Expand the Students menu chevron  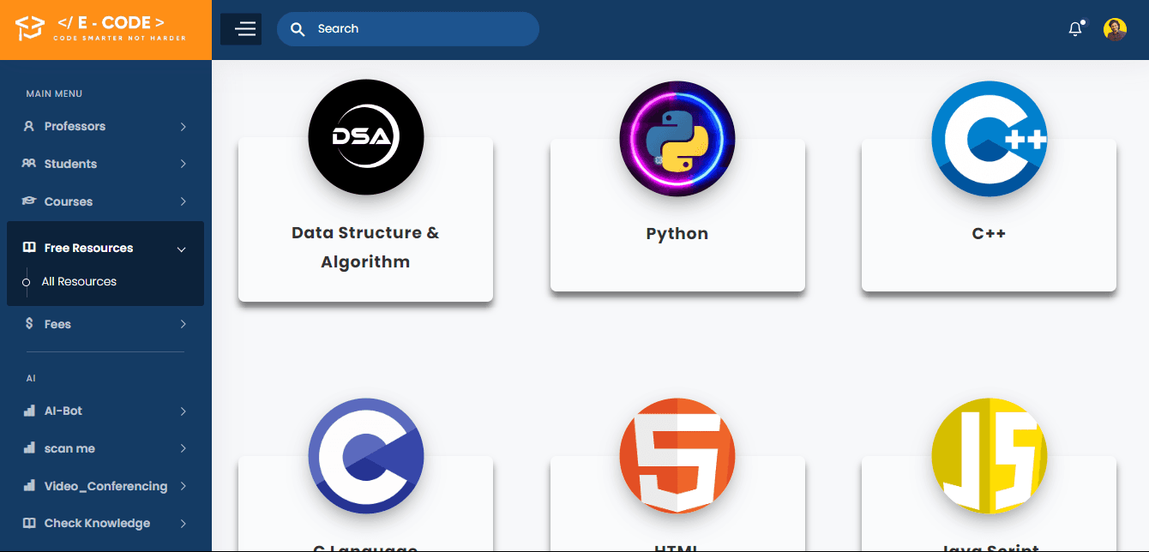(183, 164)
